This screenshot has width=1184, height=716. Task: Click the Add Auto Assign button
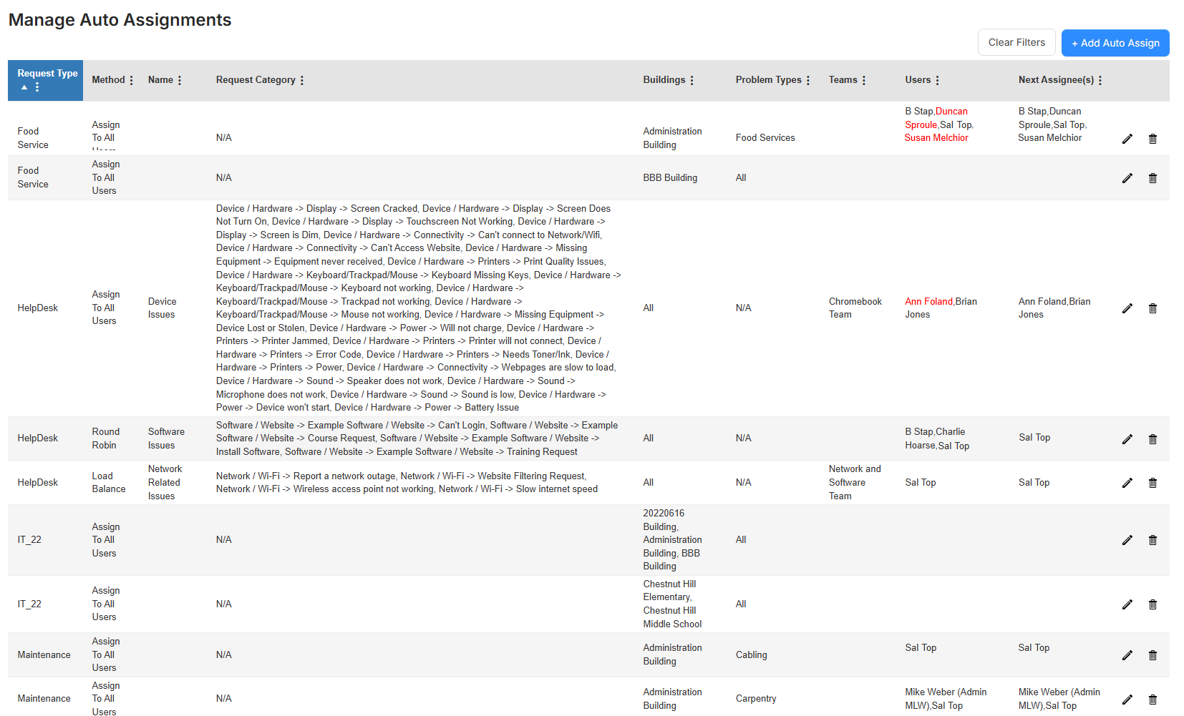[x=1115, y=42]
